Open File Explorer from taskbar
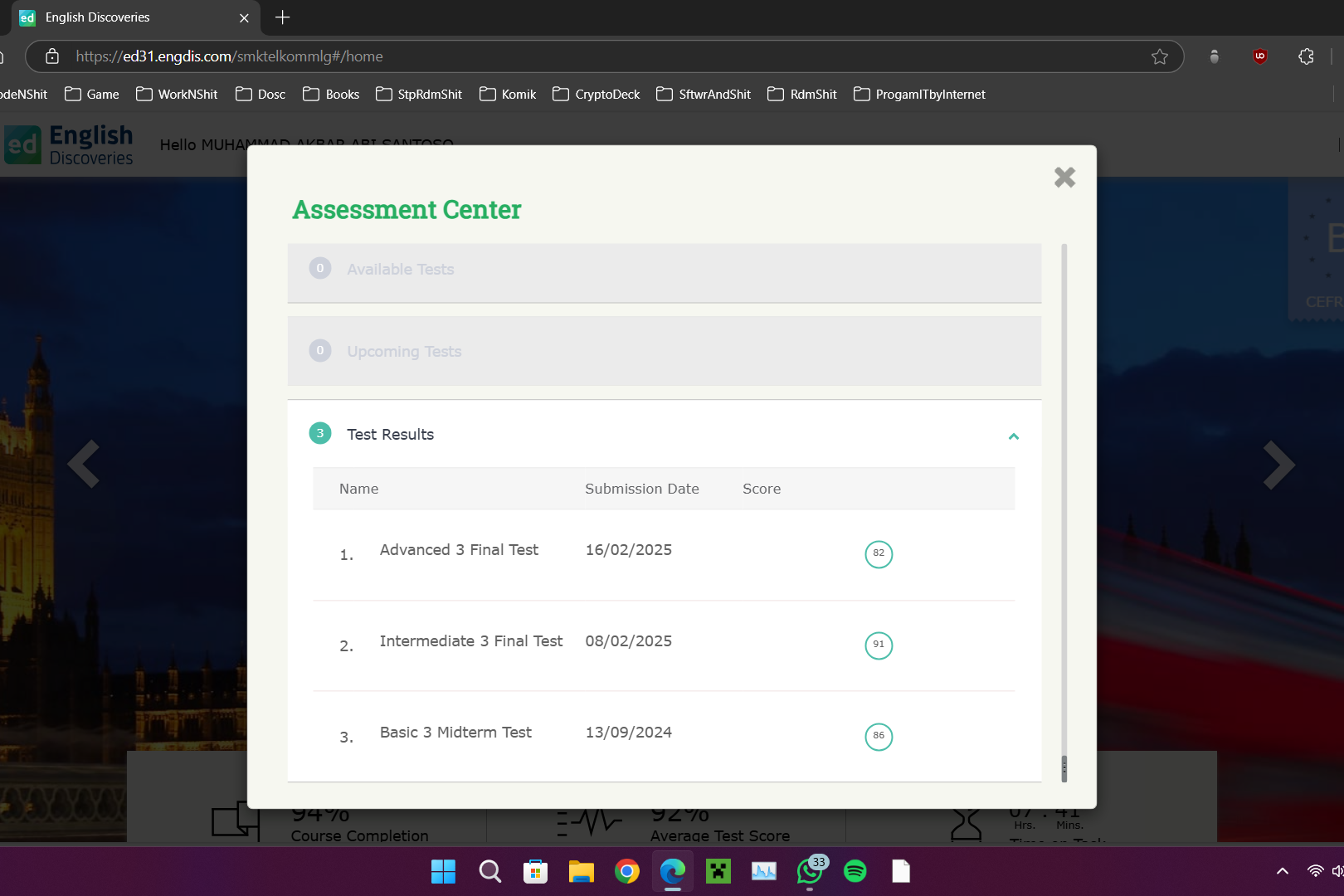 (x=581, y=871)
